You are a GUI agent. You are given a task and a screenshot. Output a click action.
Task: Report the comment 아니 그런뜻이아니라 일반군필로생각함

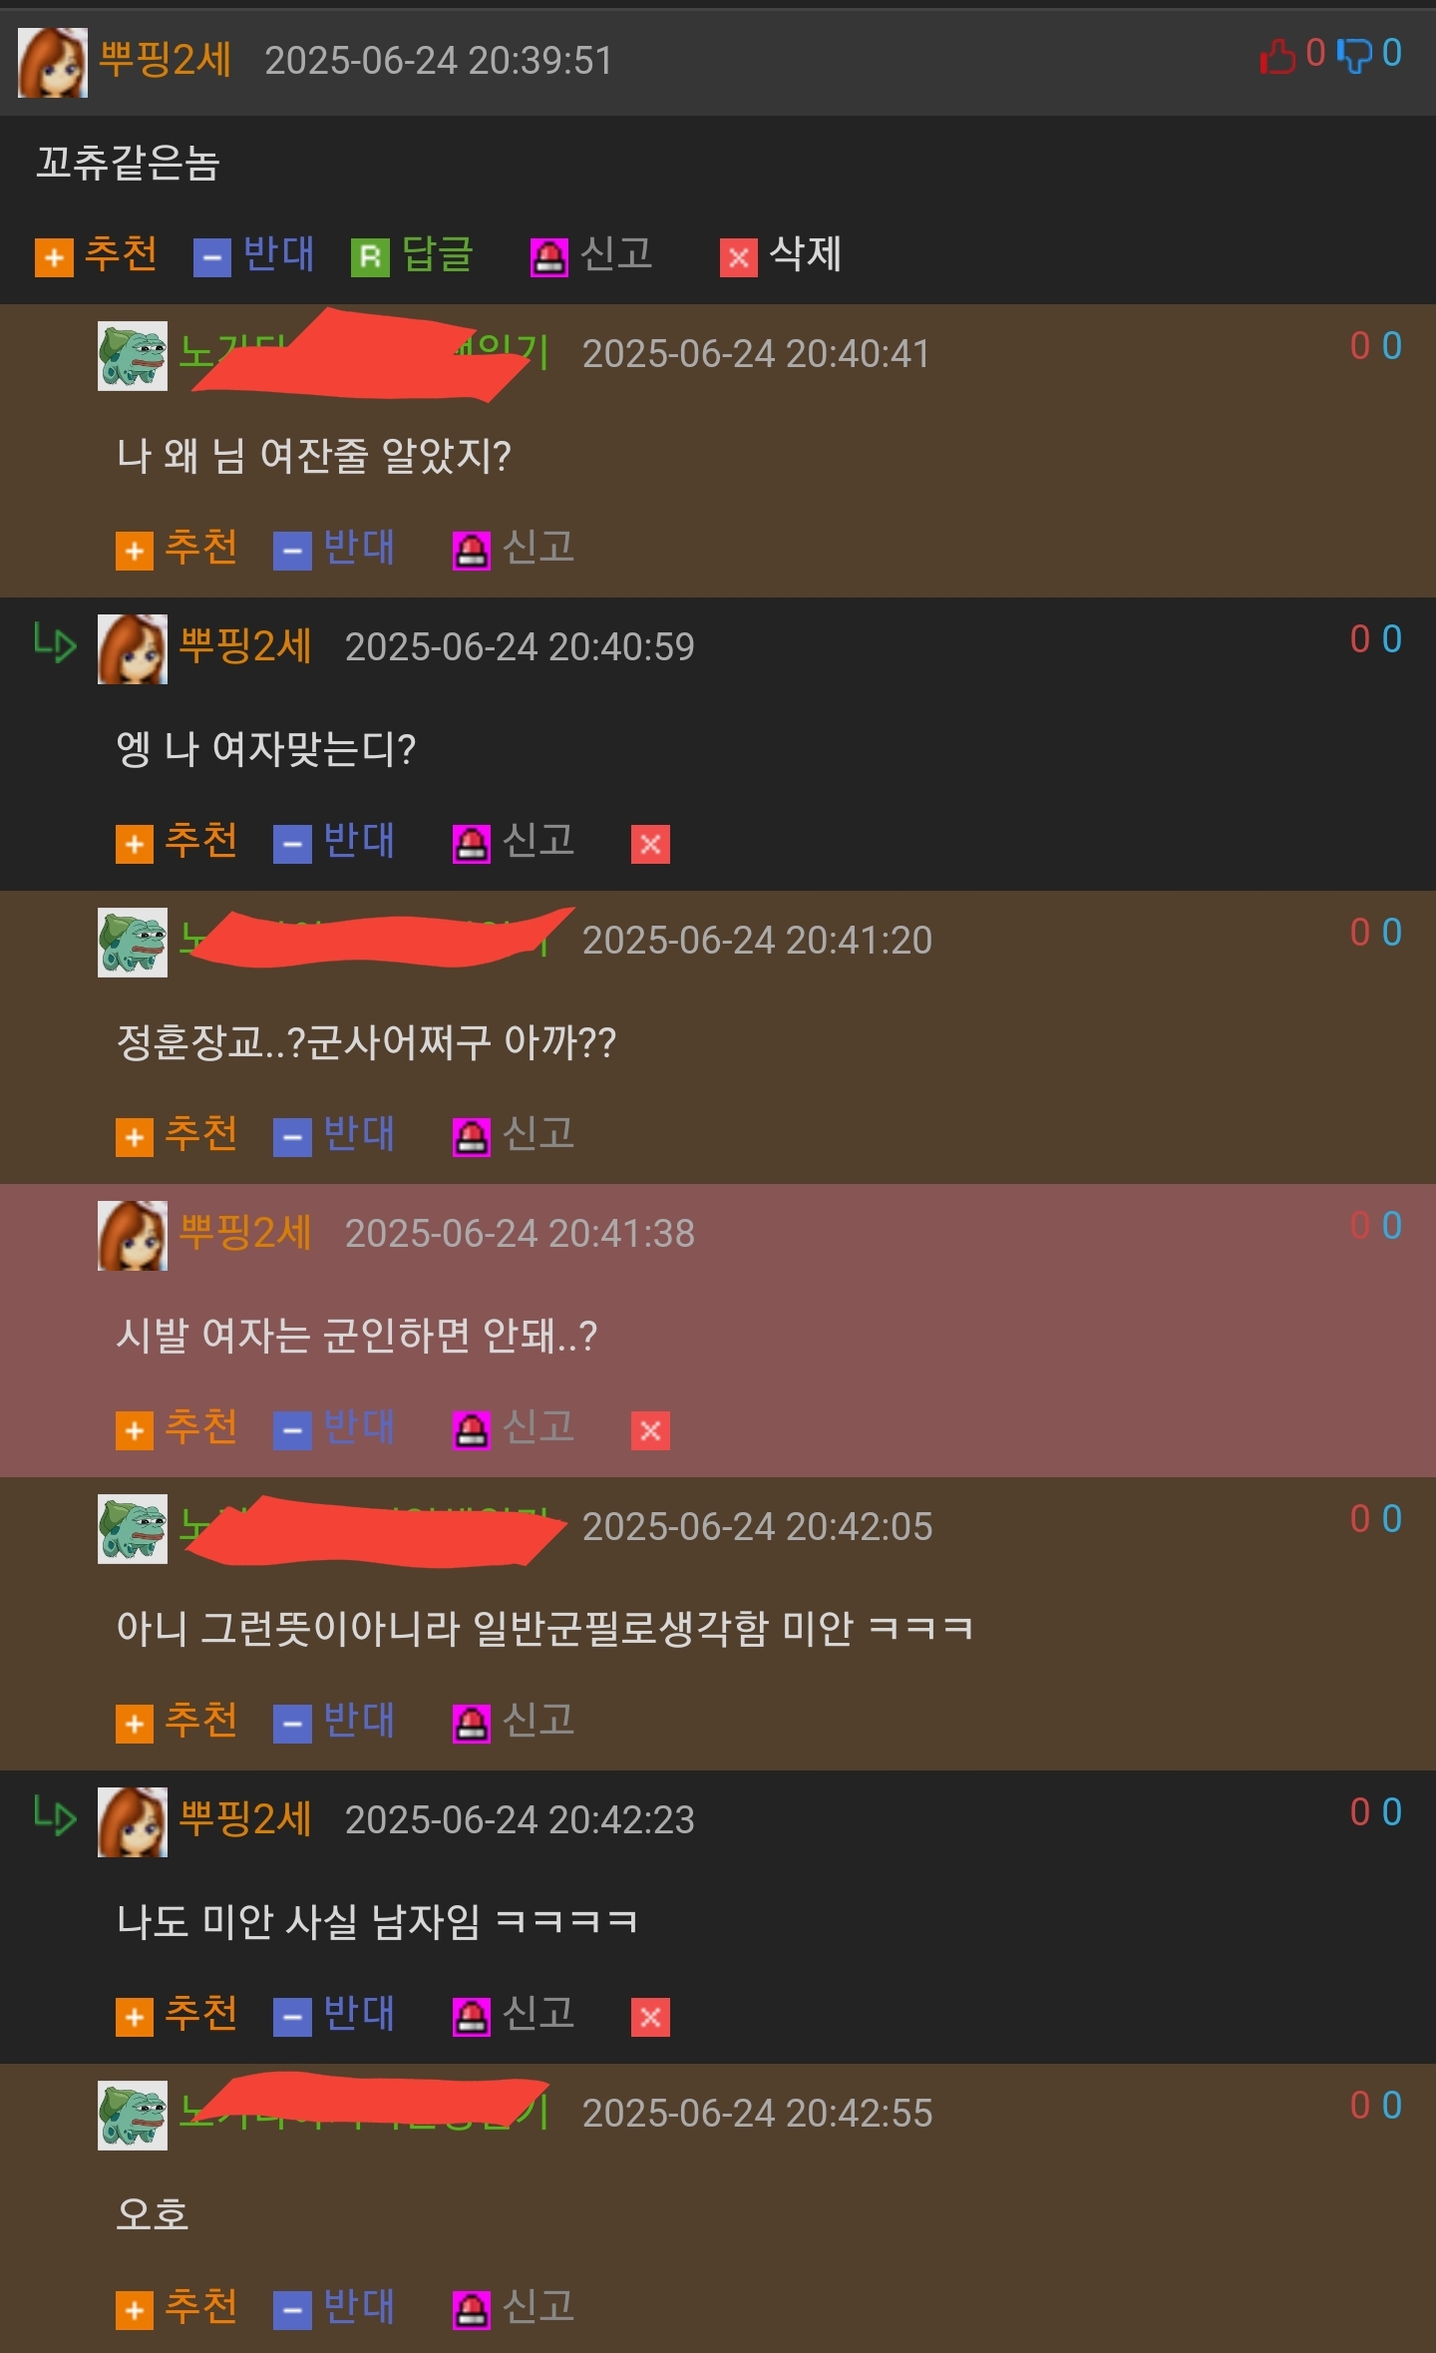coord(515,1722)
